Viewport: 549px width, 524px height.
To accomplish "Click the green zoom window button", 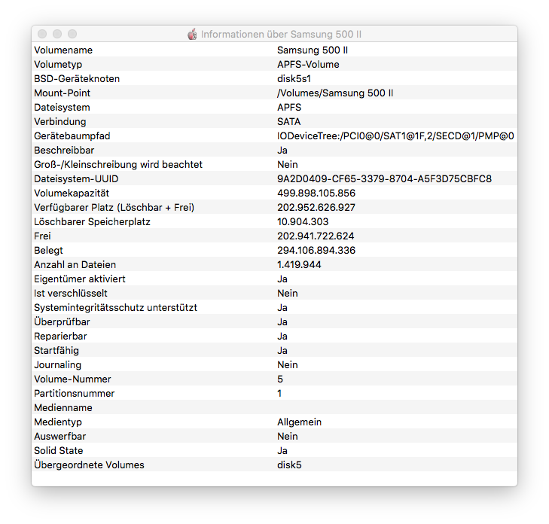I will point(72,34).
